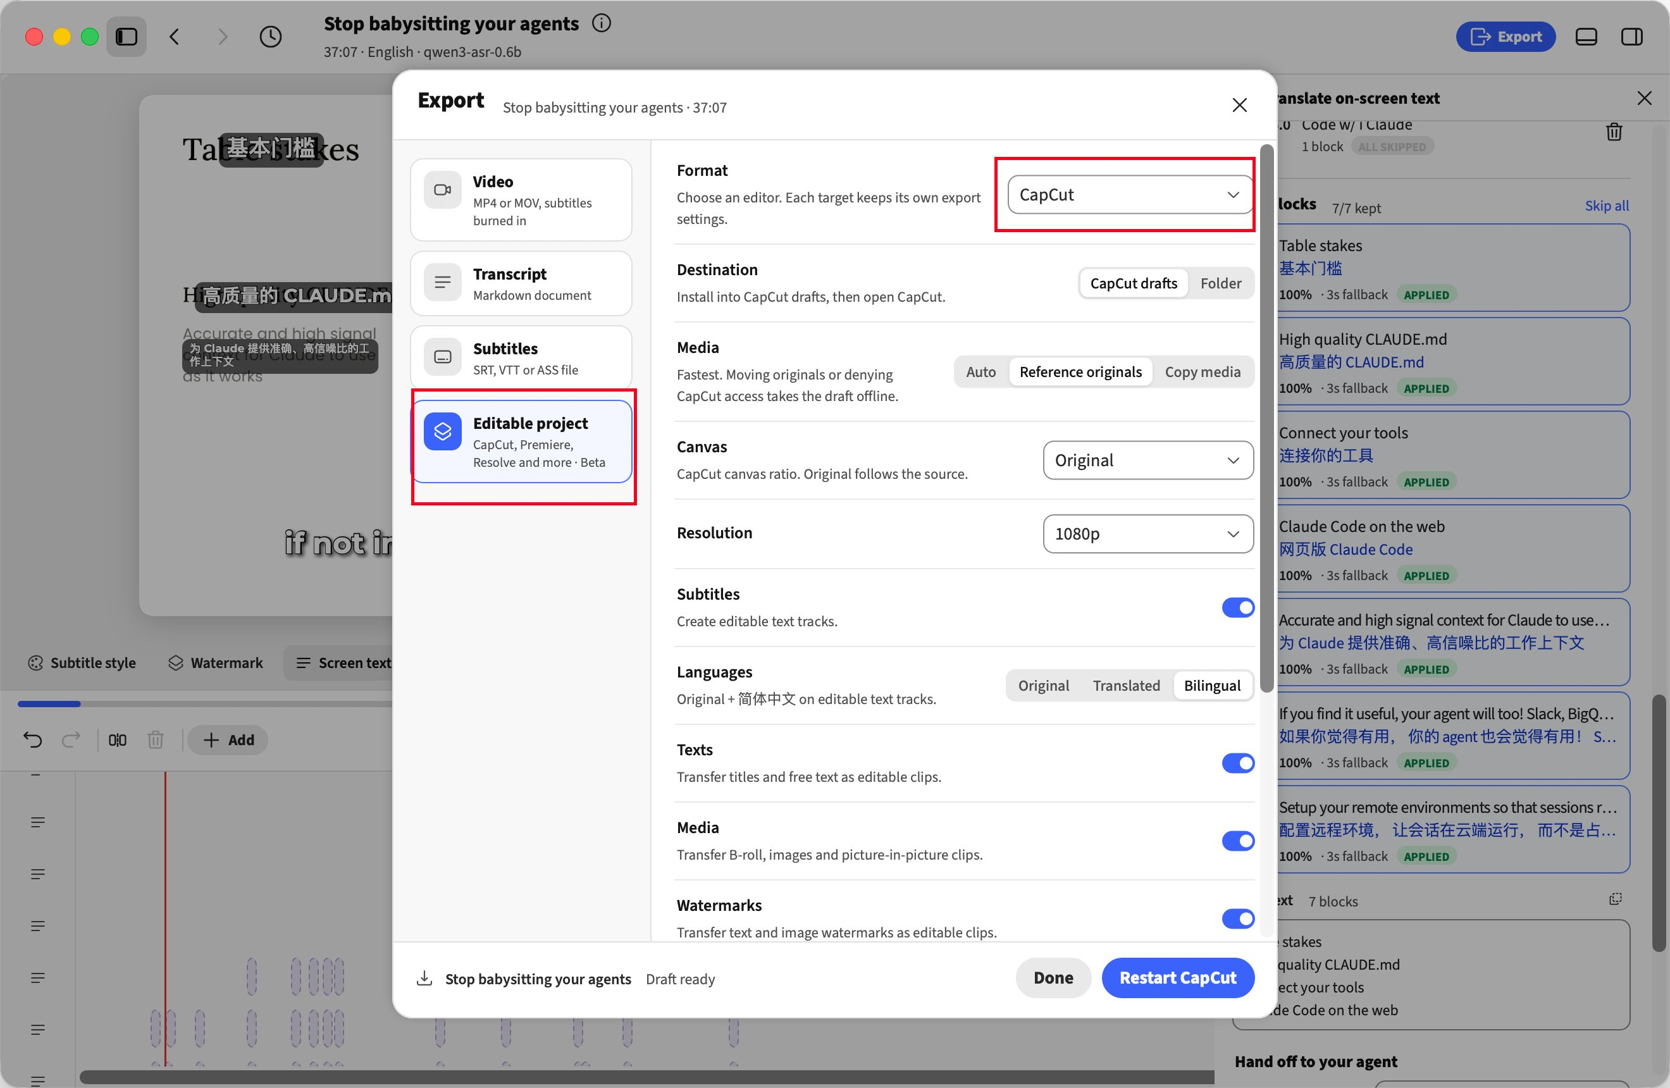The width and height of the screenshot is (1670, 1088).
Task: Open the version history clock icon
Action: tap(270, 37)
